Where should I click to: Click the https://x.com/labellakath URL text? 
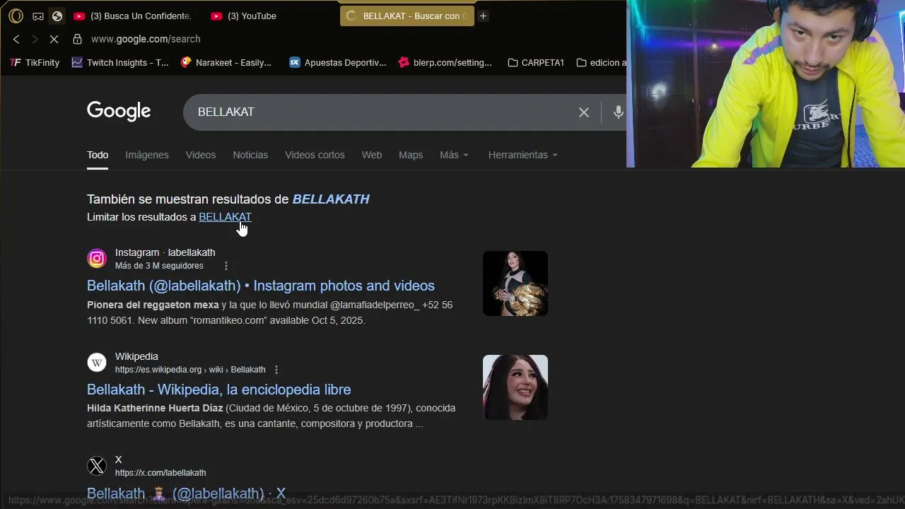point(160,473)
